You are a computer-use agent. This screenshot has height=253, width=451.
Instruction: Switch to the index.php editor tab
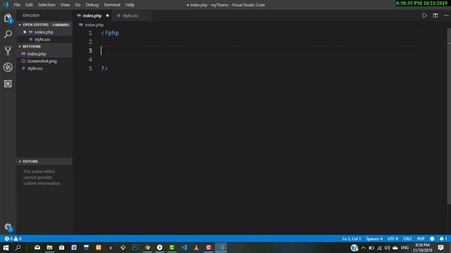point(92,15)
